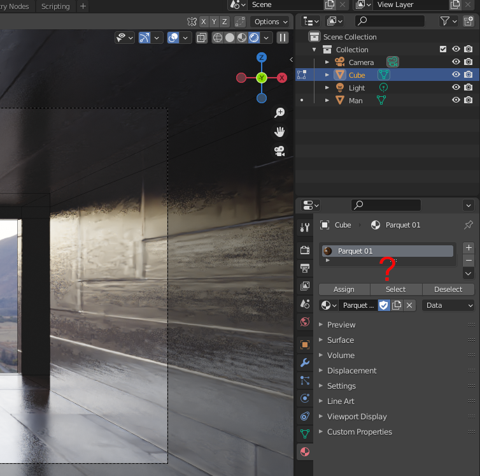This screenshot has width=480, height=476.
Task: Add a new workspace tab
Action: [x=83, y=6]
